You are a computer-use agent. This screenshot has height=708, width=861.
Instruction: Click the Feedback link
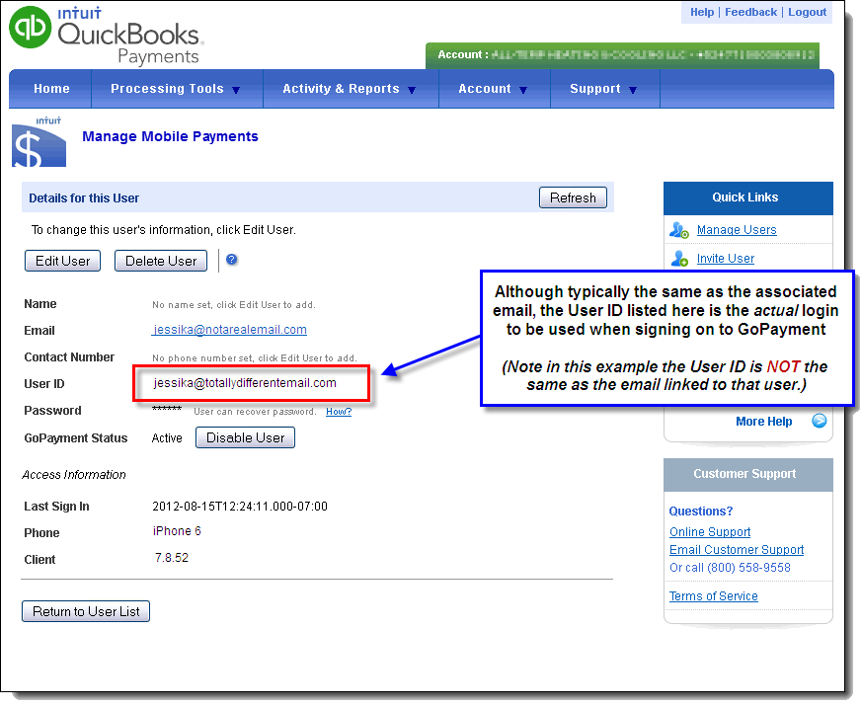click(750, 12)
